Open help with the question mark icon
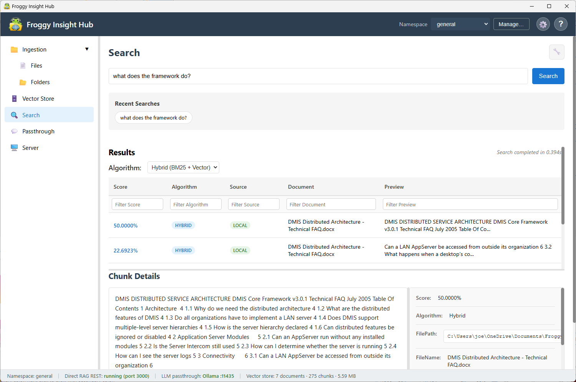 561,24
